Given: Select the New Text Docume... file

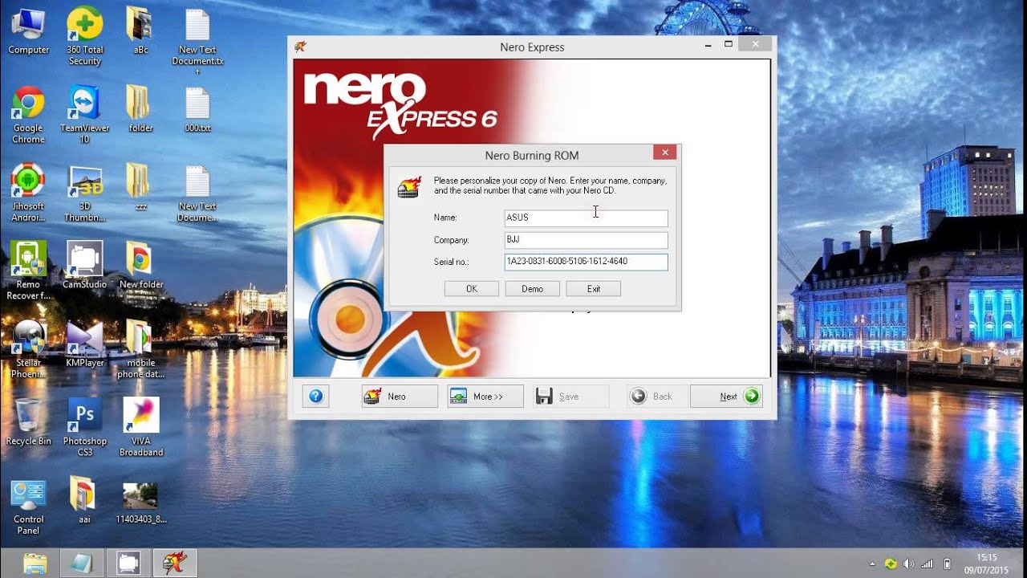Looking at the screenshot, I should (197, 193).
